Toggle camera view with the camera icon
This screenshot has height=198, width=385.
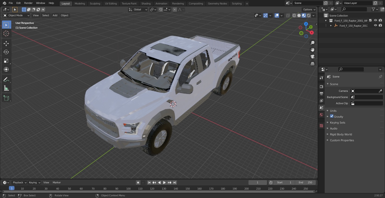tap(313, 57)
